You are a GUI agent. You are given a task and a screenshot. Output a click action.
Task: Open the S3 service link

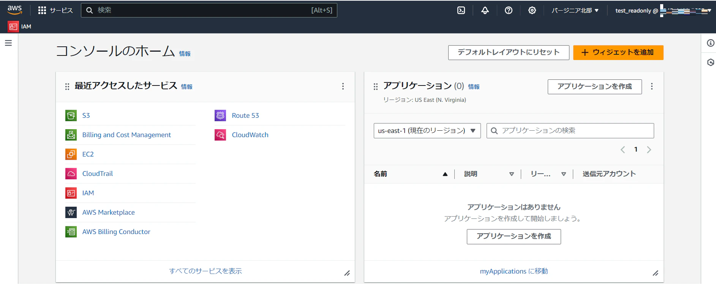(x=86, y=116)
